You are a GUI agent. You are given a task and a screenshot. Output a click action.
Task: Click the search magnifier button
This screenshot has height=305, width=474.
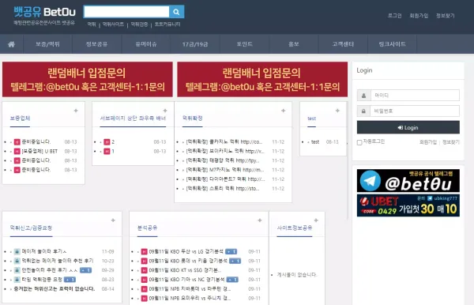point(176,12)
